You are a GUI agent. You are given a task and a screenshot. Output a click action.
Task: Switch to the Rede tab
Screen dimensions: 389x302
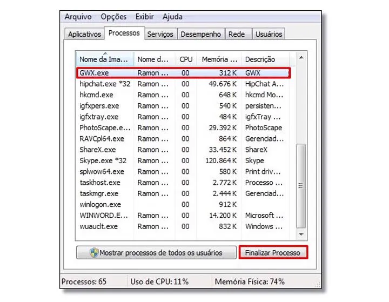[x=237, y=33]
